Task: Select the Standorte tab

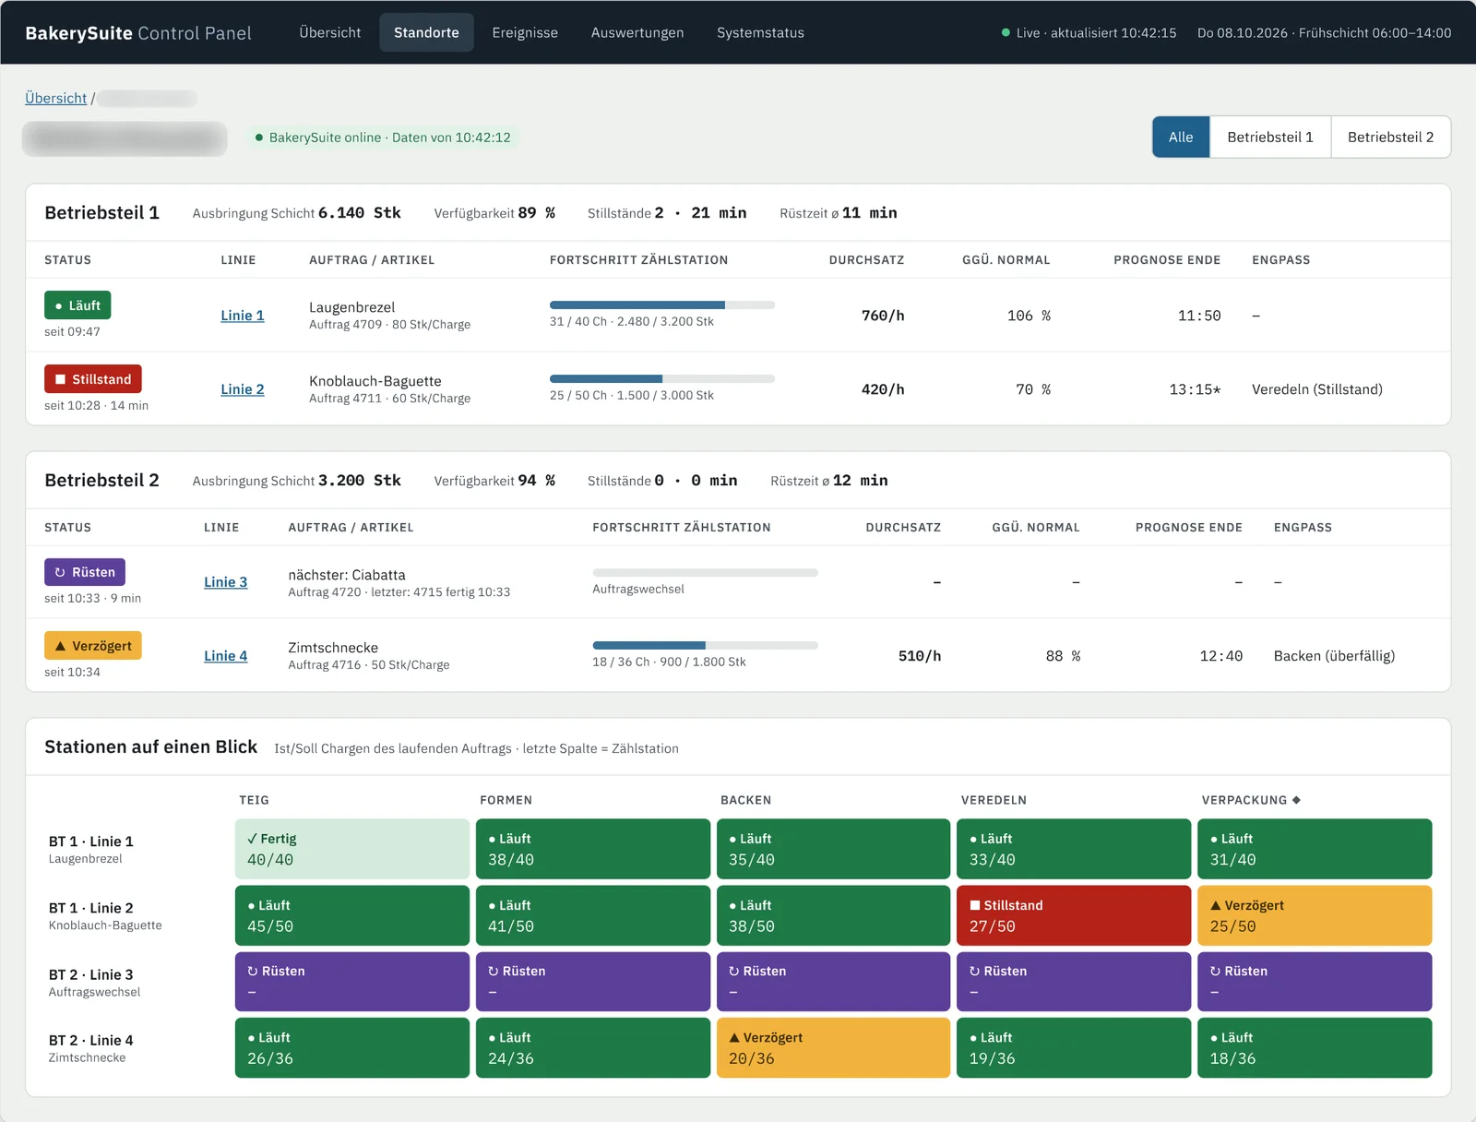Action: pyautogui.click(x=426, y=32)
